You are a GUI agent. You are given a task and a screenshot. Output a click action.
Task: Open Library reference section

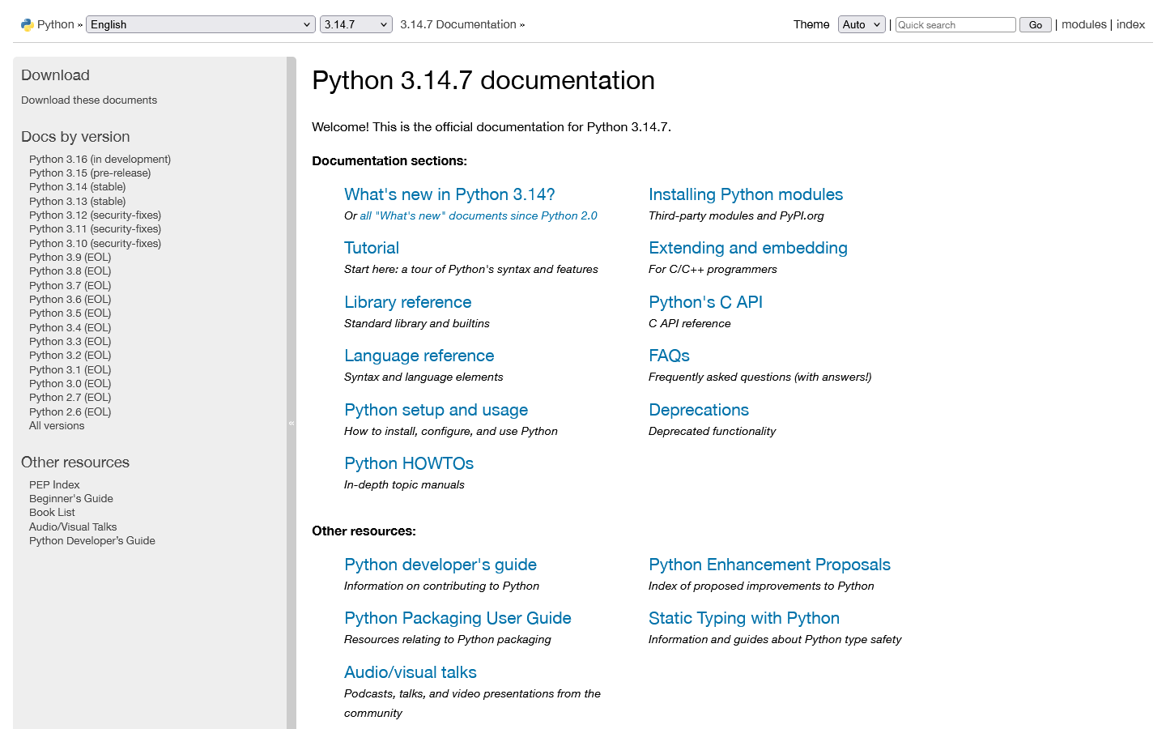(x=408, y=302)
